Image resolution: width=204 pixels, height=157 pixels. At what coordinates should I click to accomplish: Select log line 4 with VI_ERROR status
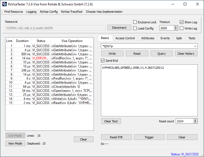(x=49, y=58)
